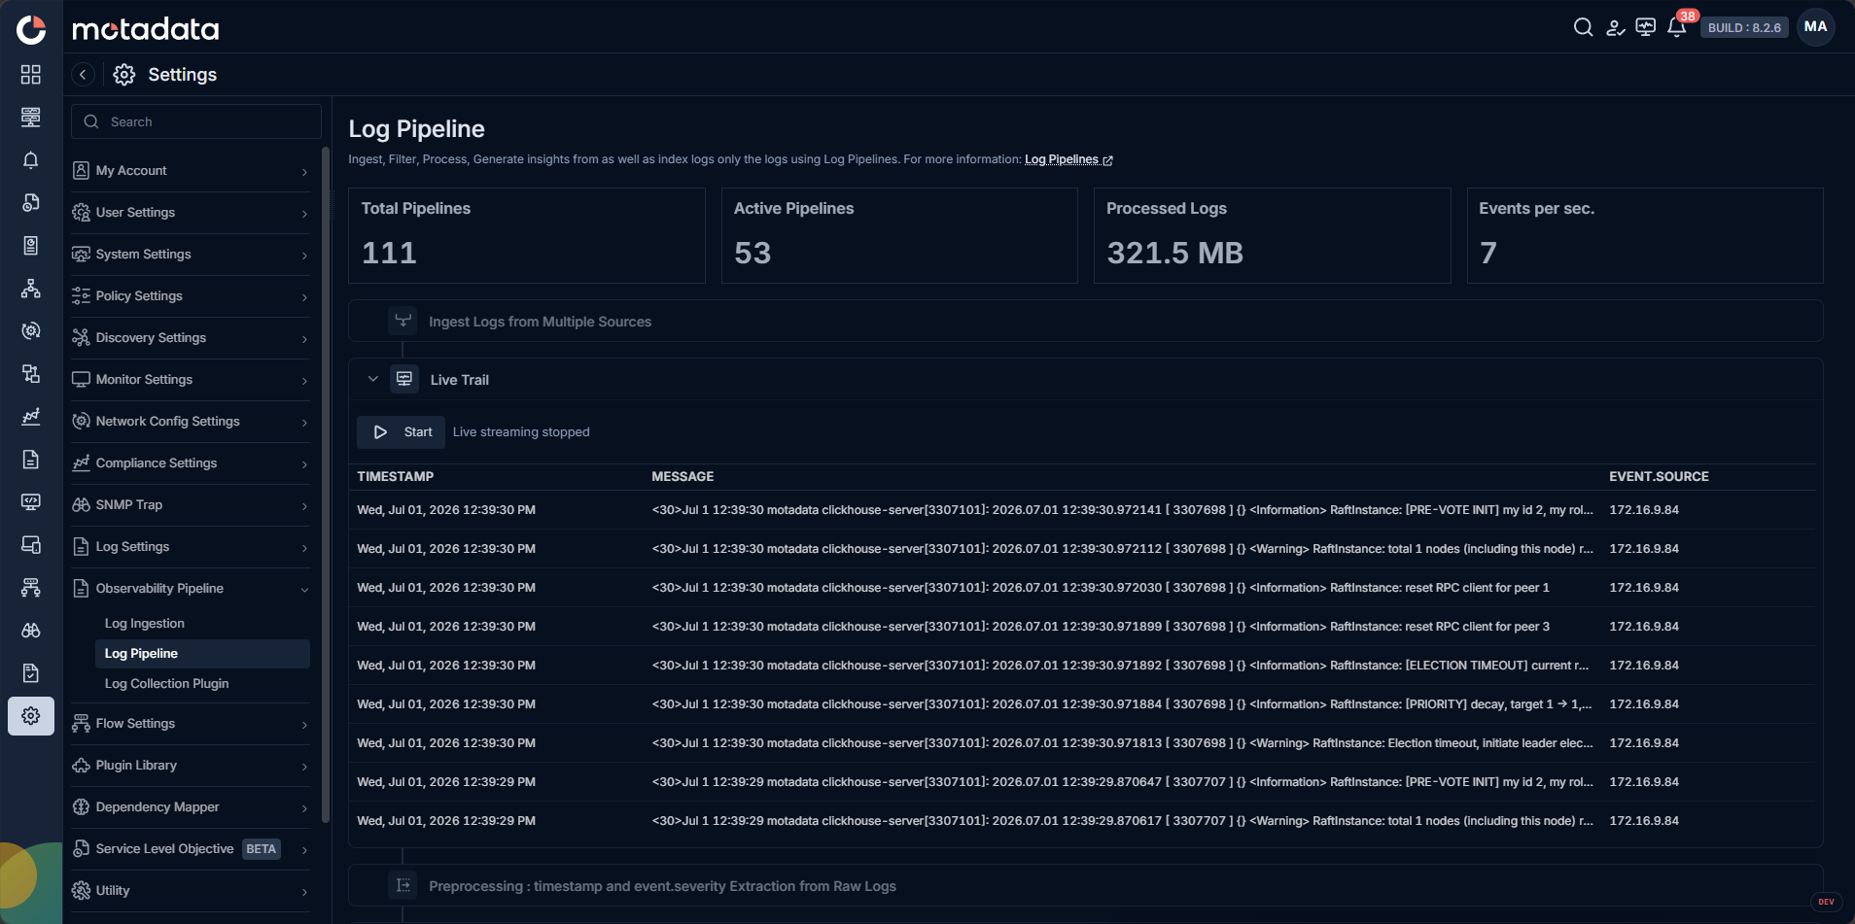Open the user check icon in top bar
This screenshot has width=1855, height=924.
(1615, 27)
